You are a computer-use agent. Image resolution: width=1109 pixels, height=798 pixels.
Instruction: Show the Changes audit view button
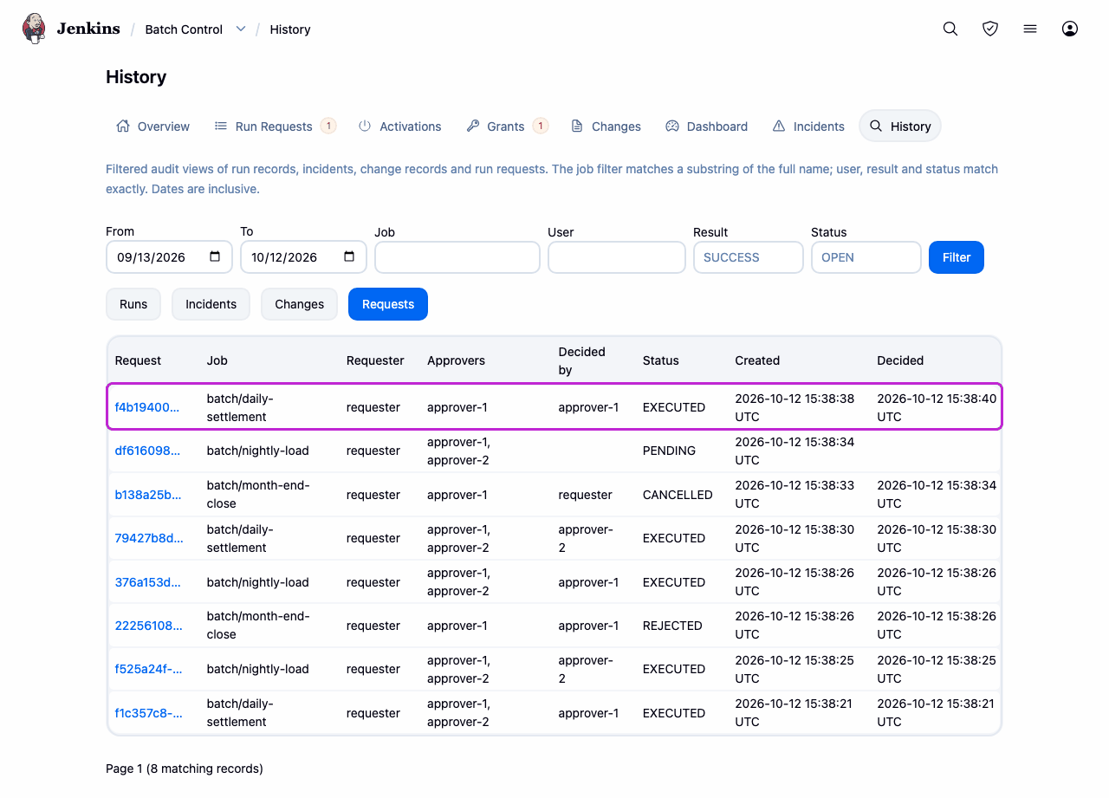pos(299,304)
